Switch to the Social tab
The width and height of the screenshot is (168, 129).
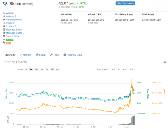[41, 55]
